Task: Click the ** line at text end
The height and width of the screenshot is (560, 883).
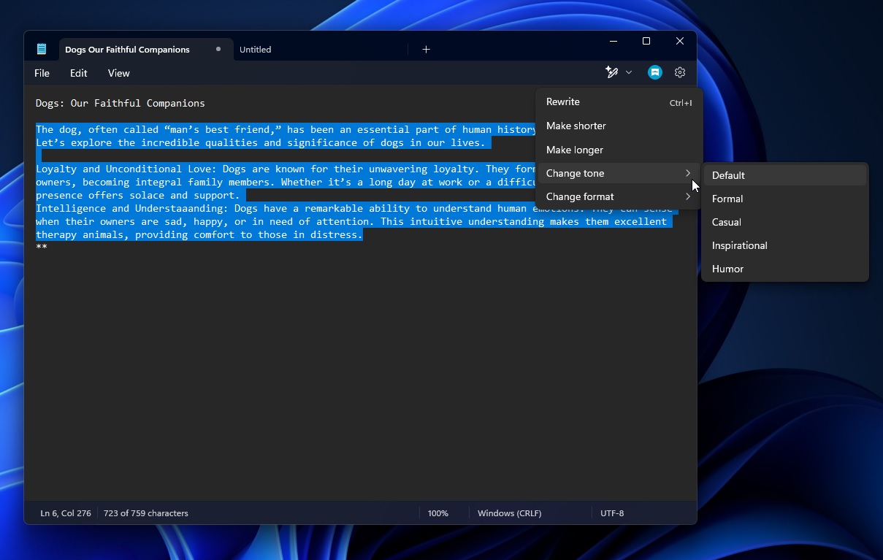Action: click(x=42, y=248)
